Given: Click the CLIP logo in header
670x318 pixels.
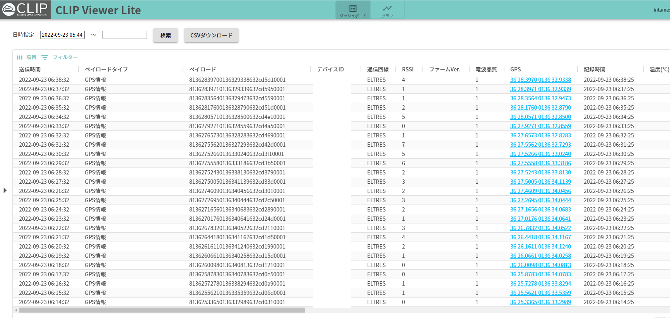Looking at the screenshot, I should click(26, 10).
